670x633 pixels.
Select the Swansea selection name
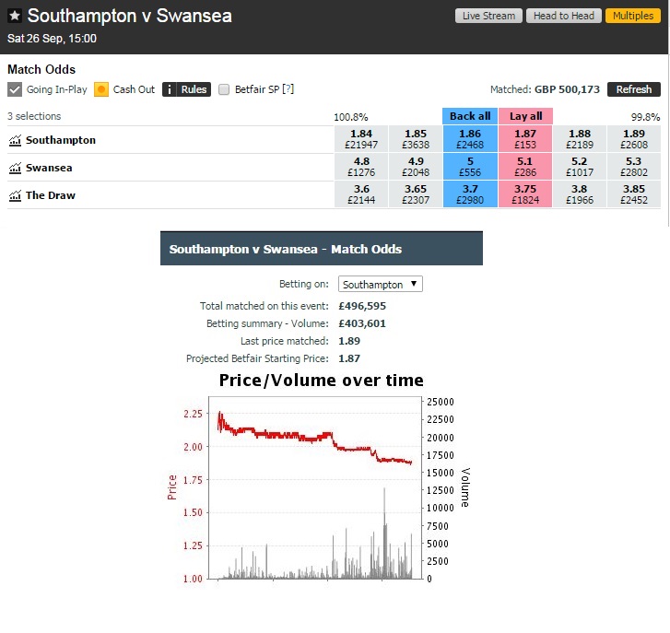(49, 168)
